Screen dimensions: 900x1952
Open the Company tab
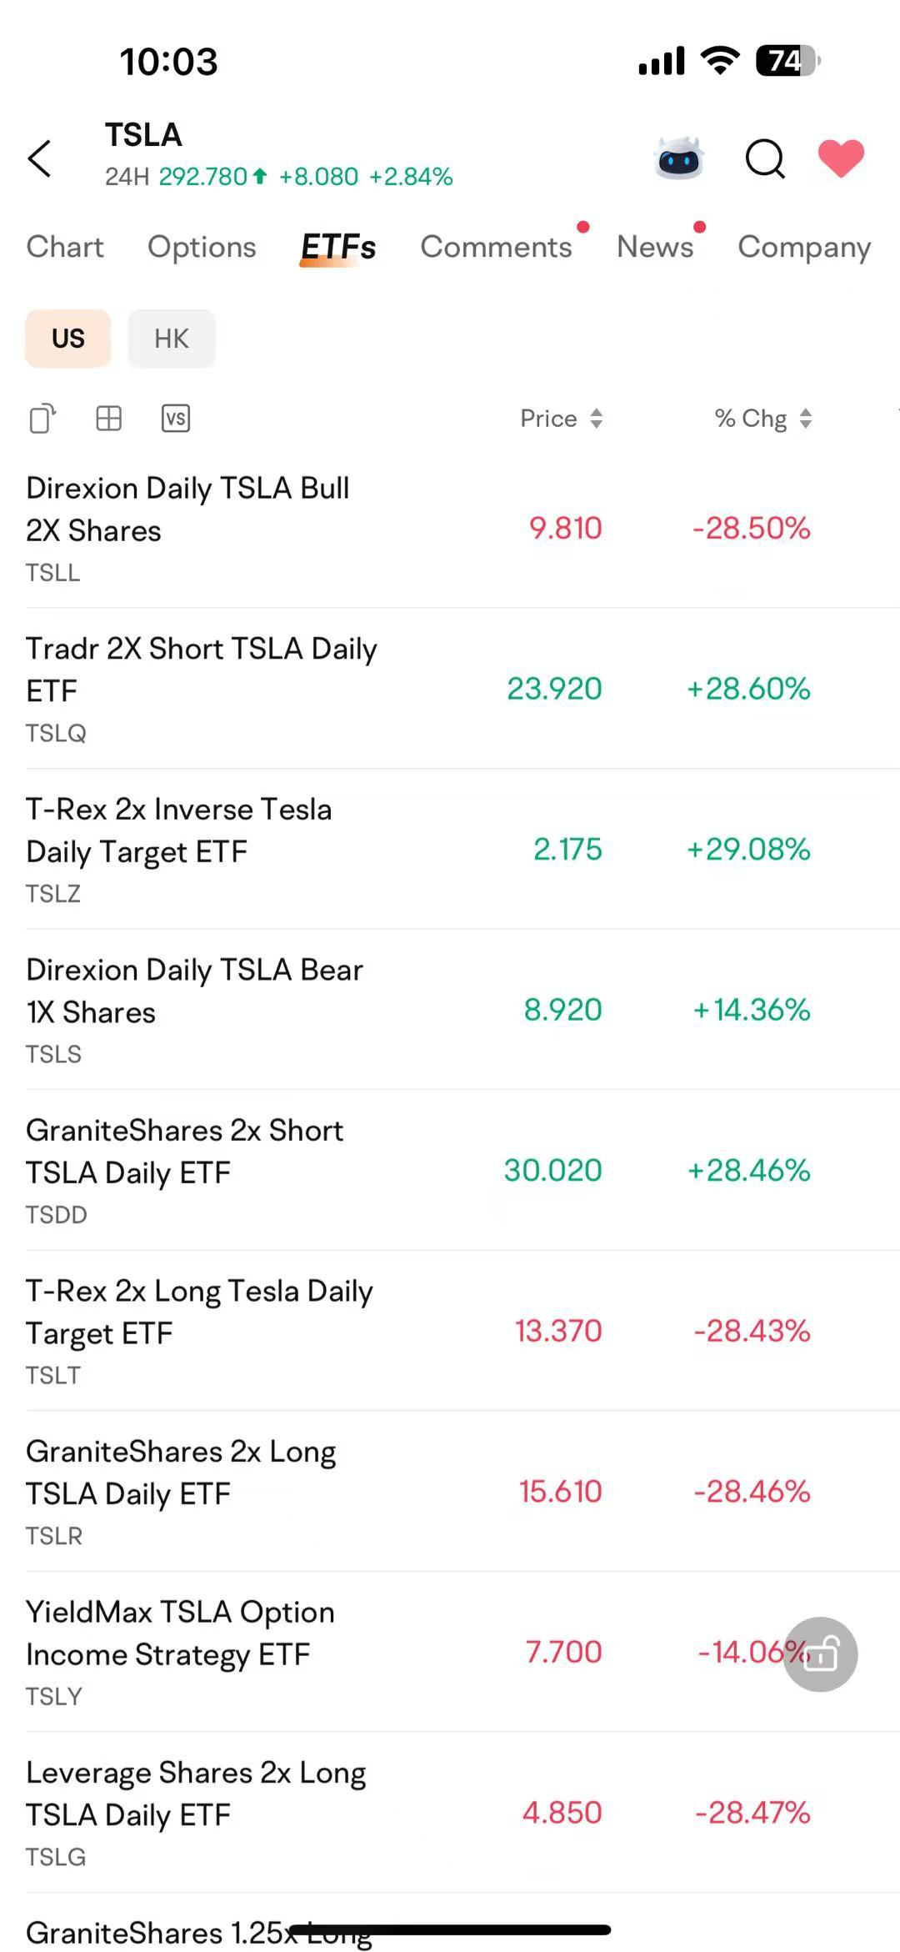tap(804, 247)
